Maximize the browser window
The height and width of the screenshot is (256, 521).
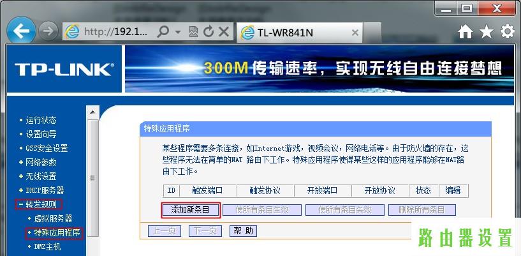[467, 9]
